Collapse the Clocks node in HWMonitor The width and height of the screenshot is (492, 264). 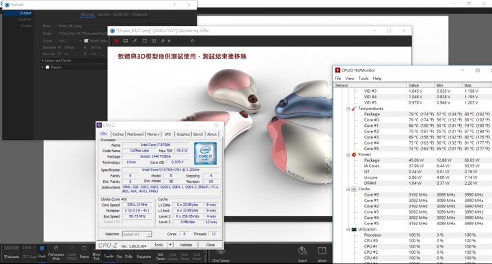[x=348, y=189]
